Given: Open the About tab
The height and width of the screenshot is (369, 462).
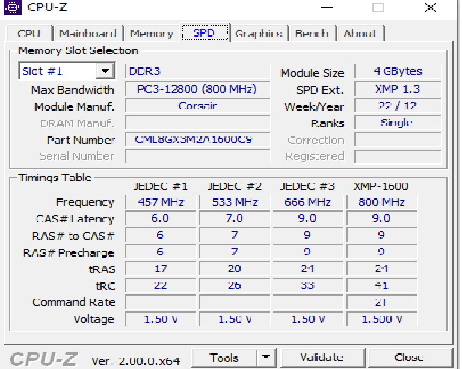Looking at the screenshot, I should point(360,34).
